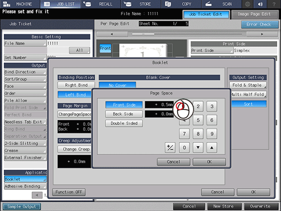Select Double Sided in Page Space
This screenshot has height=211, width=281.
point(124,123)
